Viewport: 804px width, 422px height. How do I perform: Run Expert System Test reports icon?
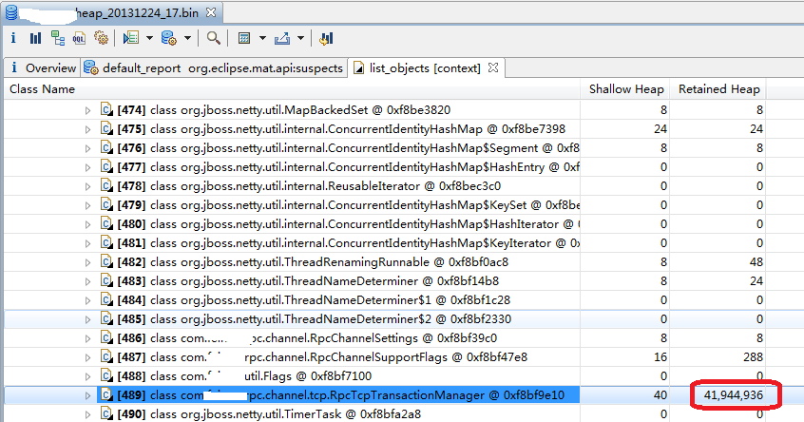[x=131, y=38]
